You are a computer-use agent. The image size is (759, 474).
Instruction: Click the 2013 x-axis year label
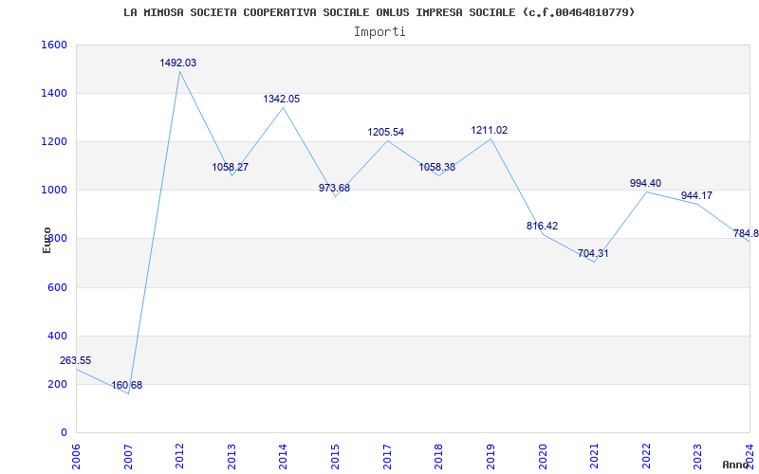coord(231,457)
